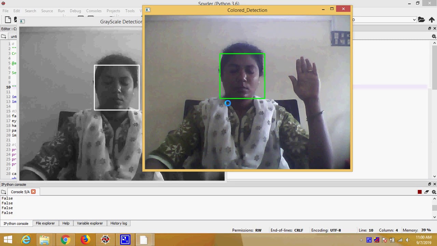Switch to the IPython console bottom tab
The image size is (437, 246).
click(x=16, y=223)
